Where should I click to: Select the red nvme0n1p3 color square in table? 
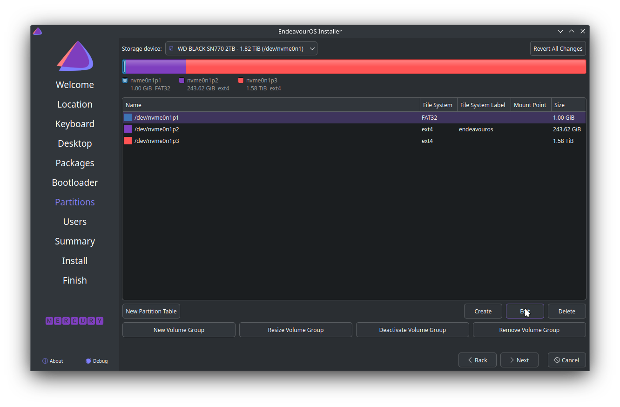pyautogui.click(x=128, y=141)
